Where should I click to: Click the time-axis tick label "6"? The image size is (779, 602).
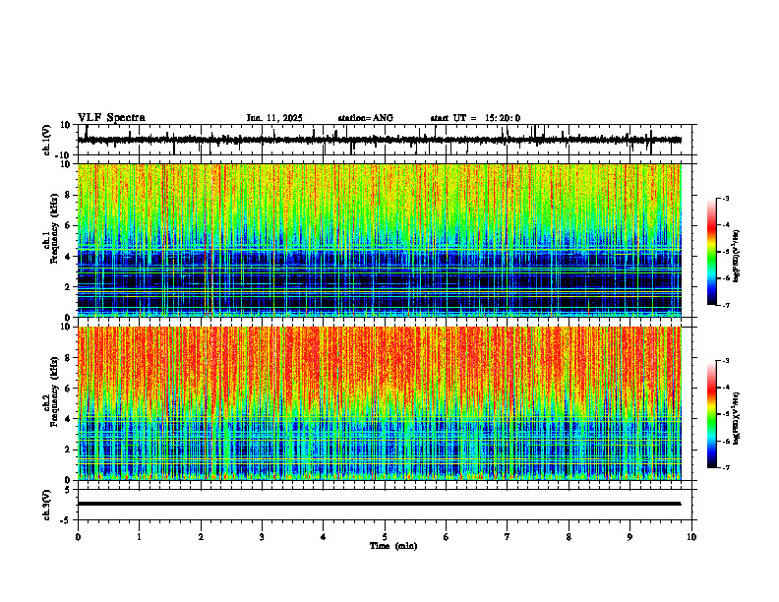[447, 537]
